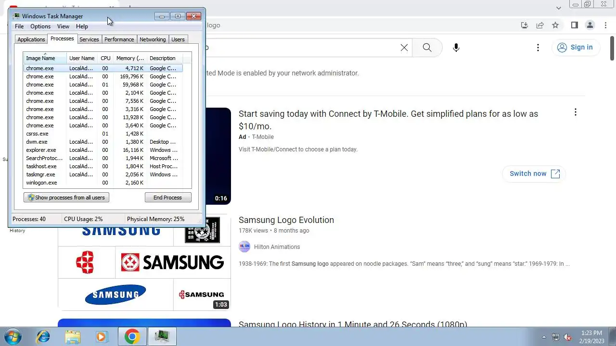Open the clock showing 1:23 PM
Screen dimensions: 616x346
point(591,337)
